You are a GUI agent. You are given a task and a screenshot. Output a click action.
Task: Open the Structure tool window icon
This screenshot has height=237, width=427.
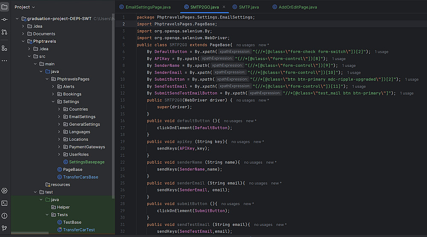(x=4, y=48)
